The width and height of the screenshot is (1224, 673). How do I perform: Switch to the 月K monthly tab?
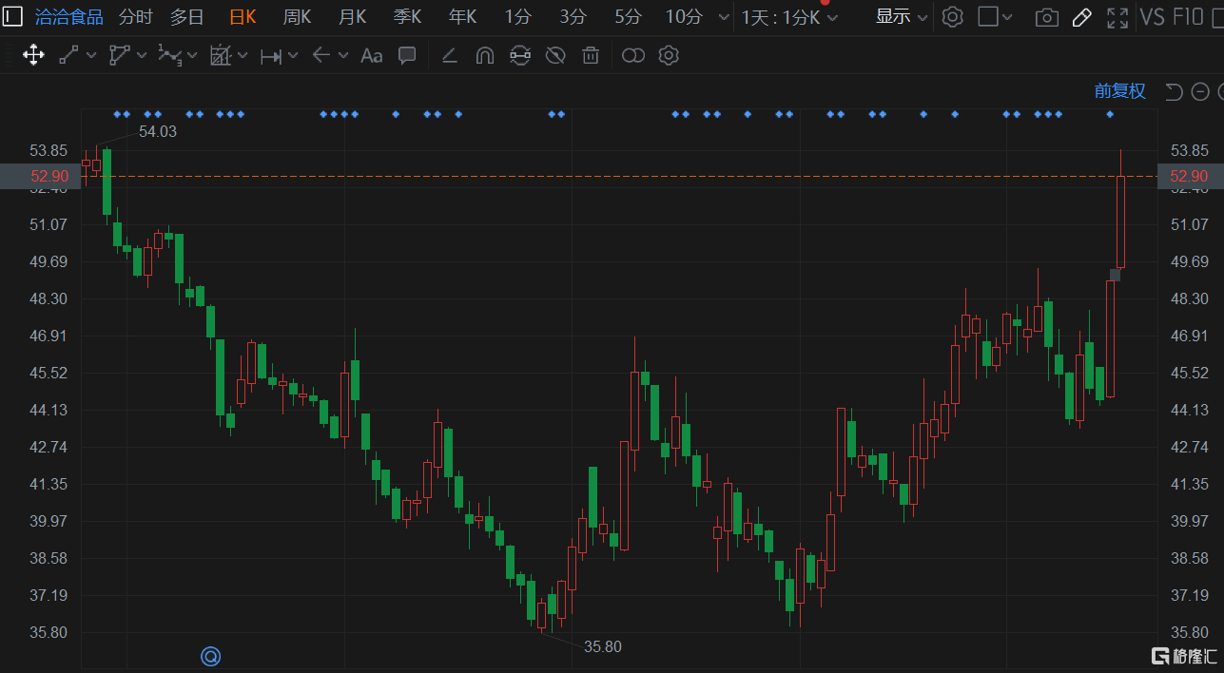353,17
